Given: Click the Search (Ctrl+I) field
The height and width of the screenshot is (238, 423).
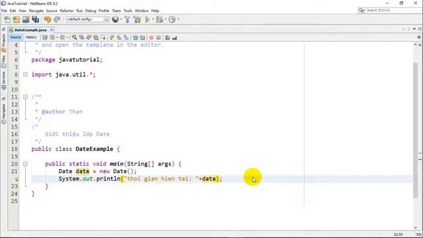Looking at the screenshot, I should pos(389,11).
